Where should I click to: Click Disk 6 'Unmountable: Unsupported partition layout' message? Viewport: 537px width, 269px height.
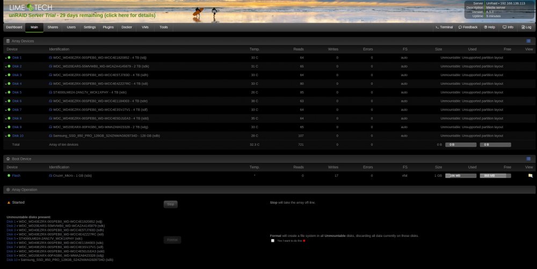click(471, 101)
